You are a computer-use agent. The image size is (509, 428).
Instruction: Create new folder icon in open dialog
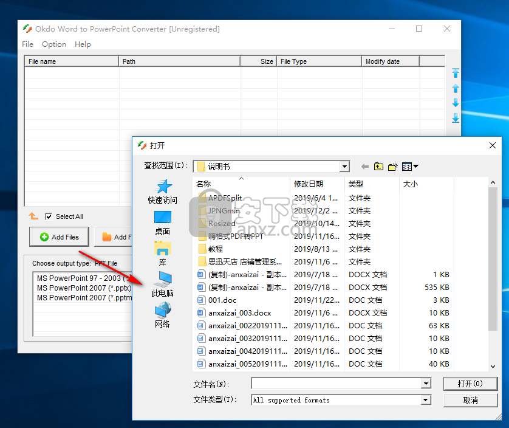click(x=393, y=167)
